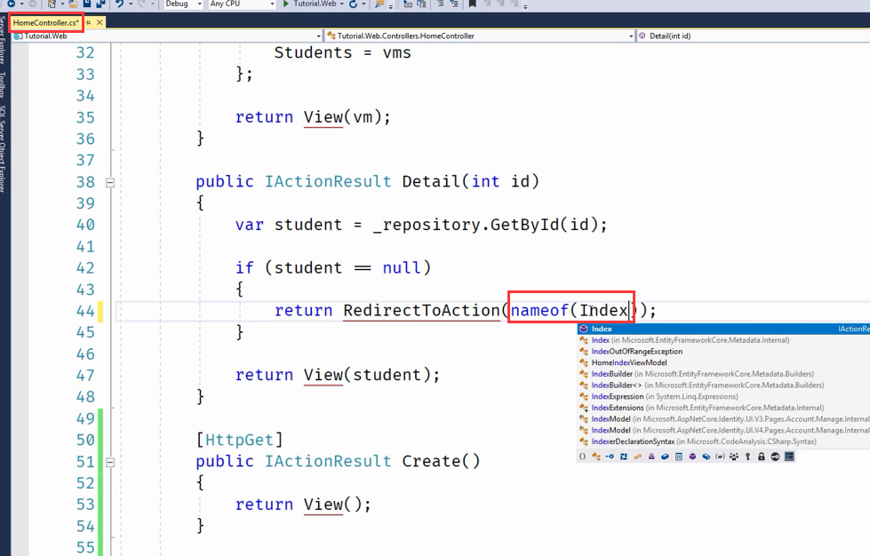Toggle the namespaces filter in IntelliSense
Image resolution: width=870 pixels, height=556 pixels.
[x=582, y=457]
